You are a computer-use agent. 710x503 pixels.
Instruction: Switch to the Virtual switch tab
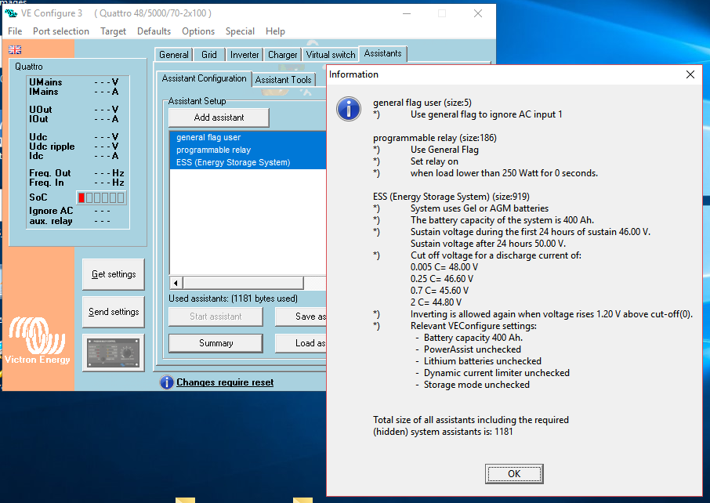(331, 55)
